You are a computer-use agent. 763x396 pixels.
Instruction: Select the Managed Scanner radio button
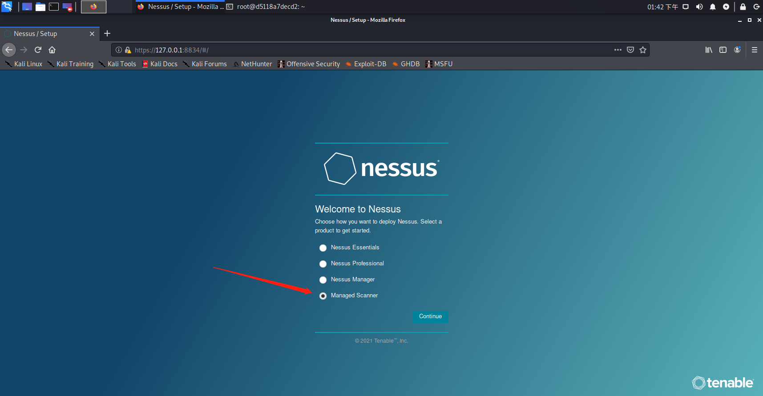point(323,296)
